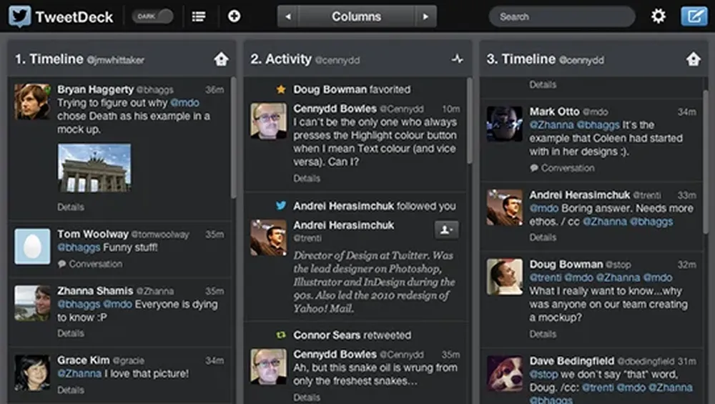
Task: Click the Activity column scrollbar
Action: coord(469,122)
